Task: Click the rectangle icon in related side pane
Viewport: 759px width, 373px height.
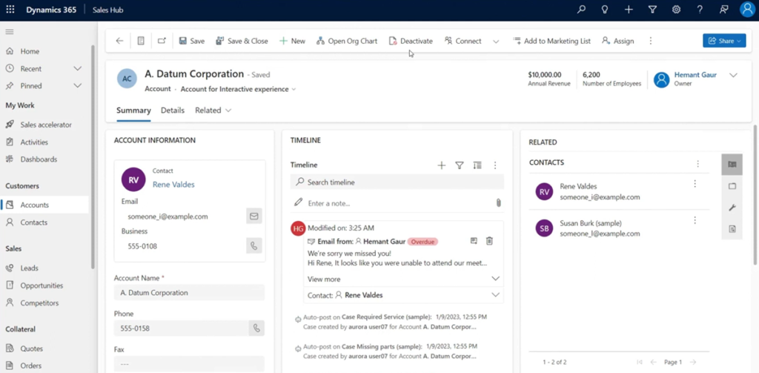Action: point(732,186)
